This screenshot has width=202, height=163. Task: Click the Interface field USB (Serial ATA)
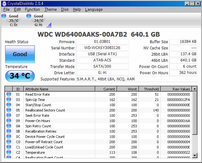tap(102, 54)
